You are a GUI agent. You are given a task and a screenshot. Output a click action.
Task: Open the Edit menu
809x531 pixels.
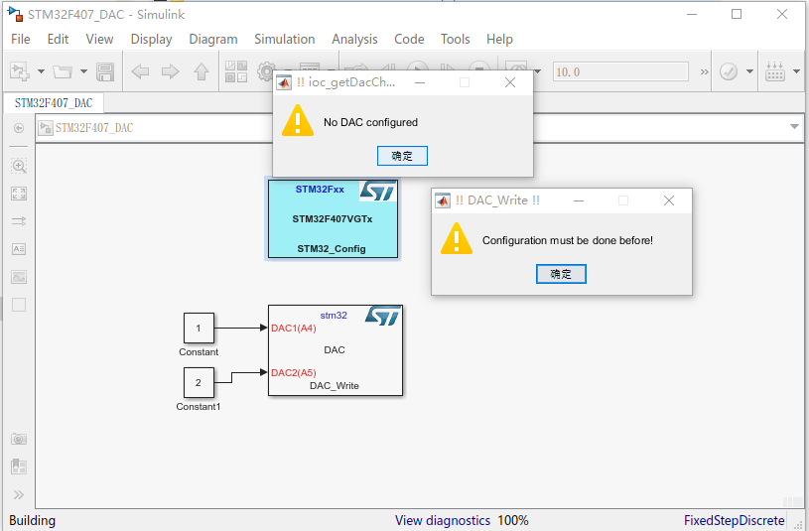click(58, 40)
